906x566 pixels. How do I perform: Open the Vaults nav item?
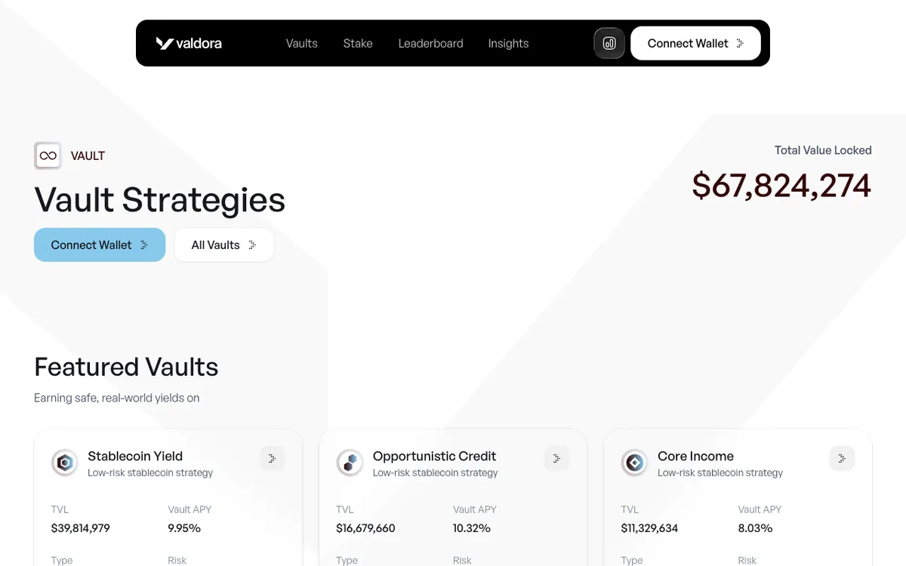tap(301, 43)
